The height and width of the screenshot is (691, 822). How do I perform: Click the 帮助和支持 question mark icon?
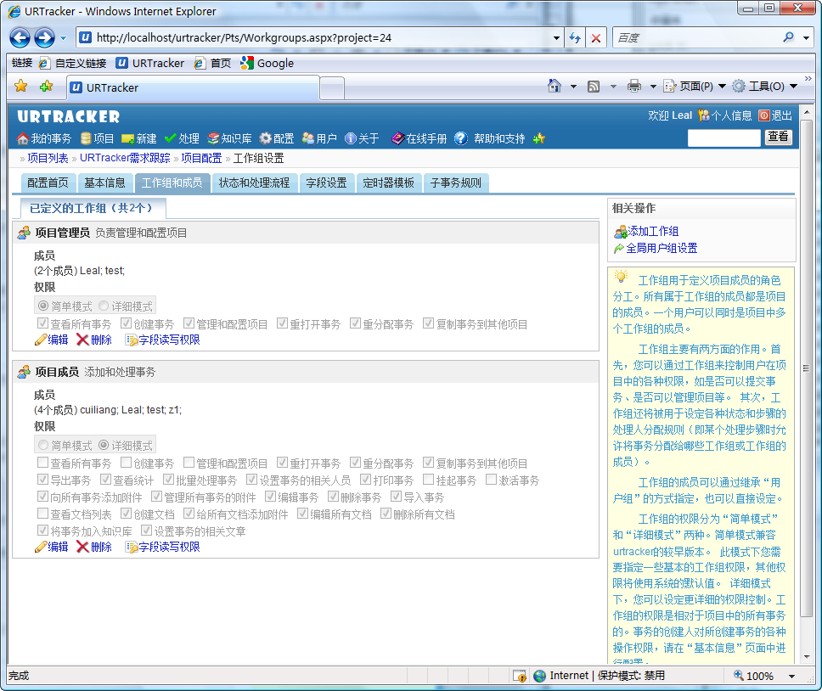tap(461, 138)
